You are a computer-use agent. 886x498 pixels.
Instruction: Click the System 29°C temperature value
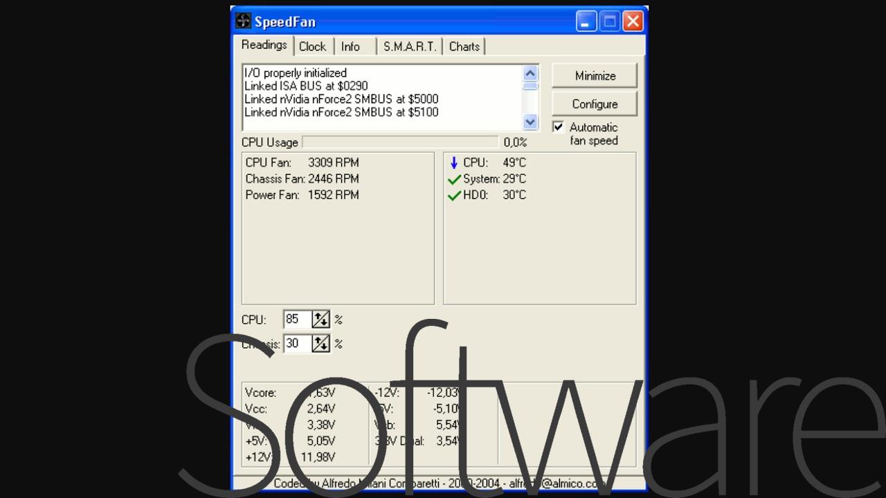(514, 178)
